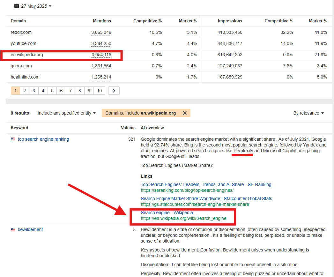Go to pagination page 2
The image size is (334, 277).
pyautogui.click(x=25, y=91)
